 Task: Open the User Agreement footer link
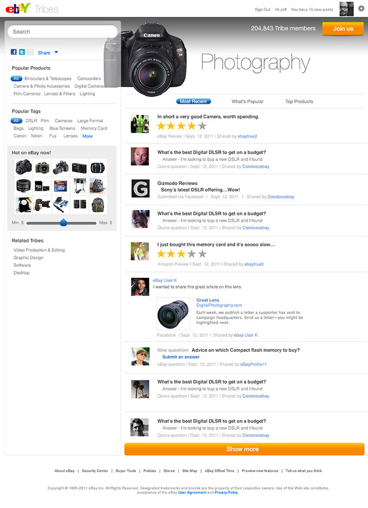pyautogui.click(x=192, y=492)
